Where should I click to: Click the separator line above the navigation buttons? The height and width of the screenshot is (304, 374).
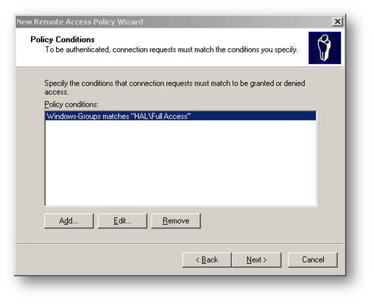pyautogui.click(x=180, y=244)
